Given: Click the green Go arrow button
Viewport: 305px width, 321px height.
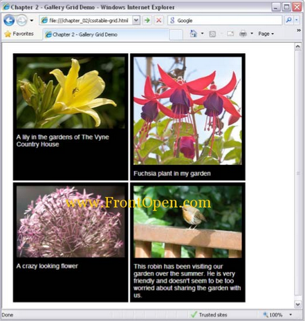Looking at the screenshot, I should coord(147,21).
